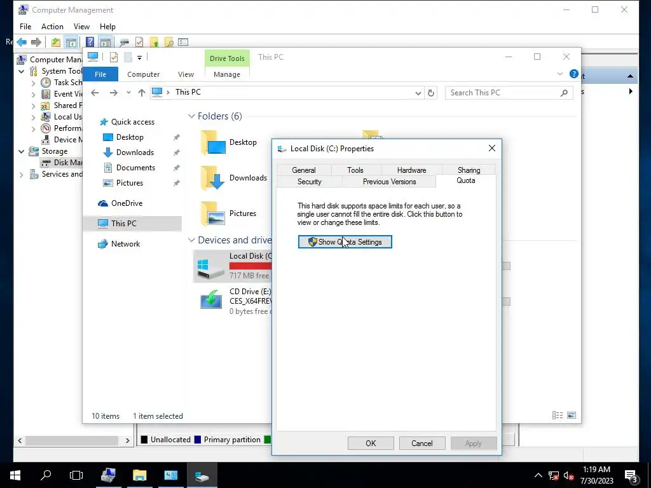651x488 pixels.
Task: Switch to details view icon in status bar
Action: click(x=557, y=416)
